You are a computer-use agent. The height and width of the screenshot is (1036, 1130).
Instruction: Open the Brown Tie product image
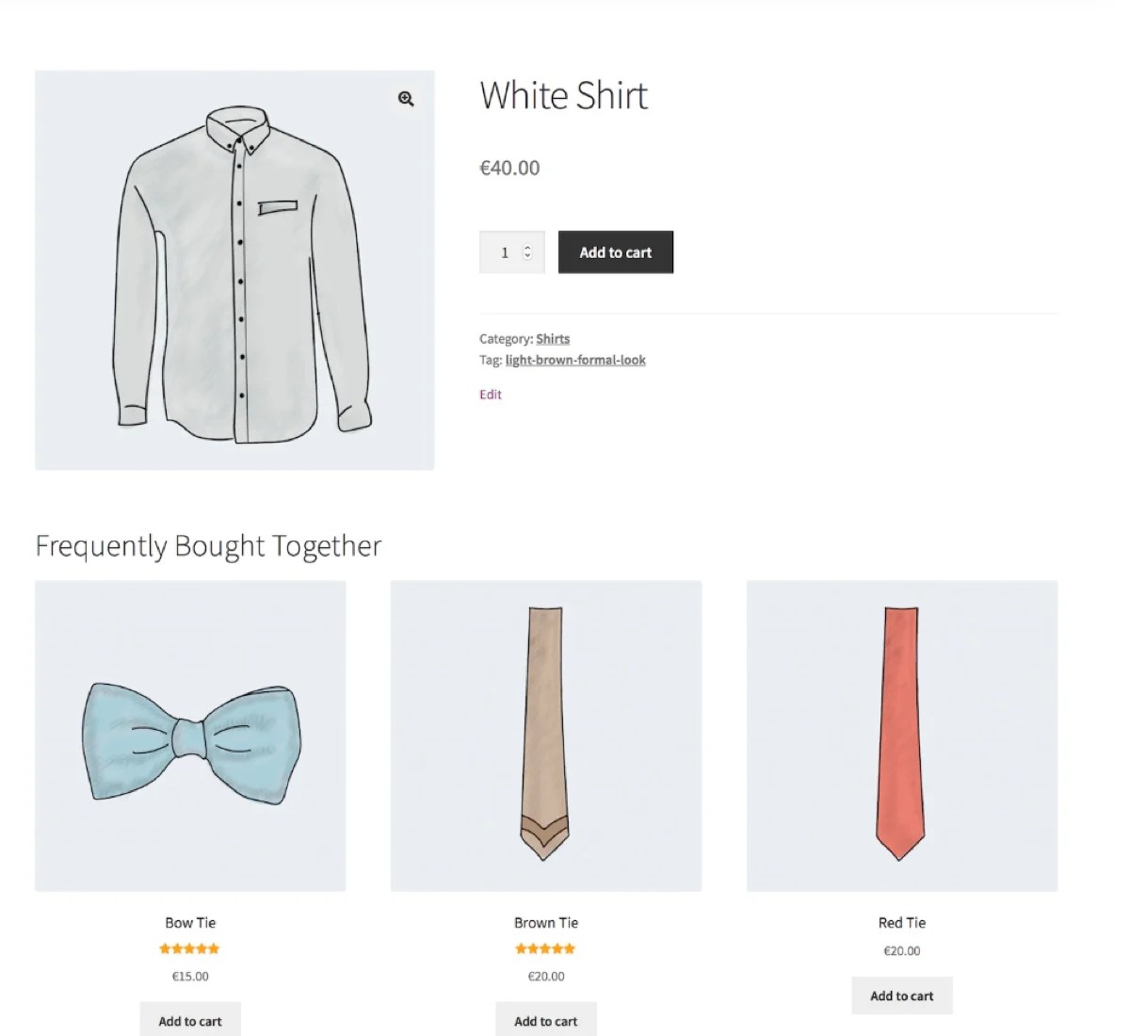click(x=545, y=734)
